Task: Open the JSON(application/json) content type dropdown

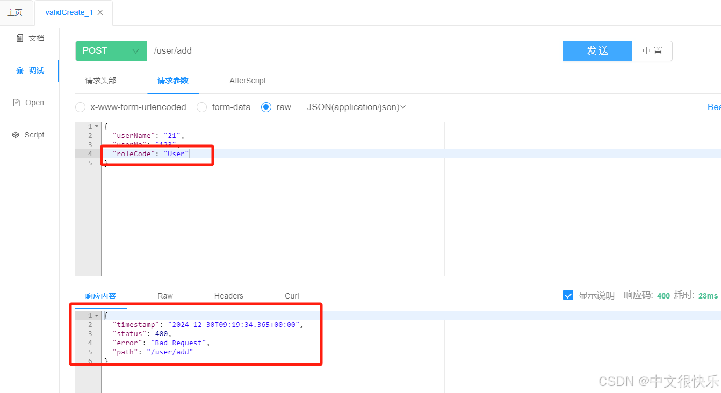Action: pyautogui.click(x=356, y=107)
